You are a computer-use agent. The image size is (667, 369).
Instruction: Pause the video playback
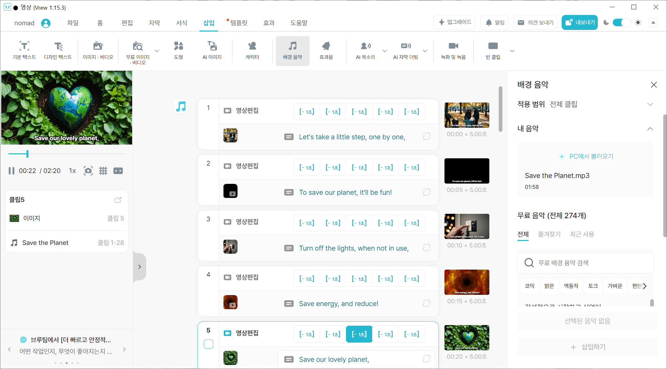tap(12, 171)
